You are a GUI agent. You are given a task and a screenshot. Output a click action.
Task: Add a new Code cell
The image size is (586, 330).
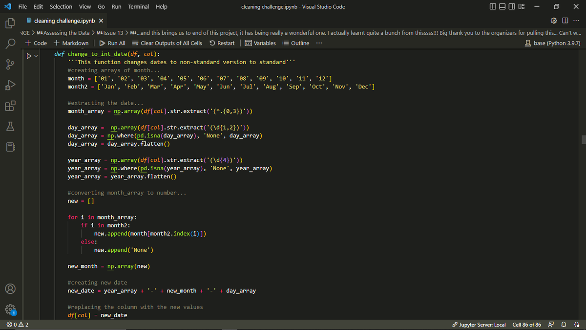pos(36,43)
